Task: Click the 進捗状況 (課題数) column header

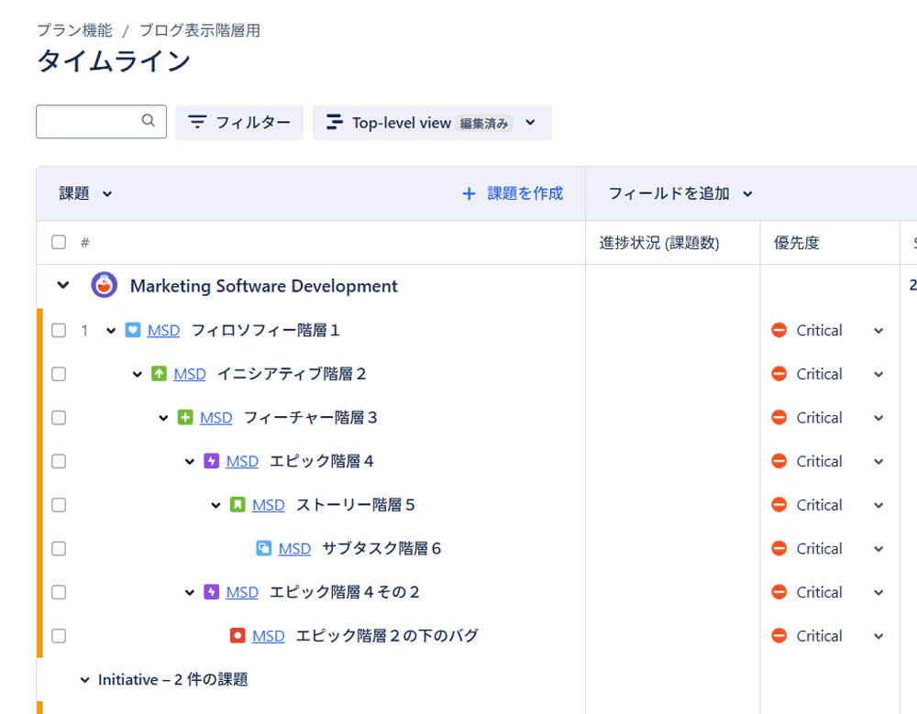Action: [659, 243]
